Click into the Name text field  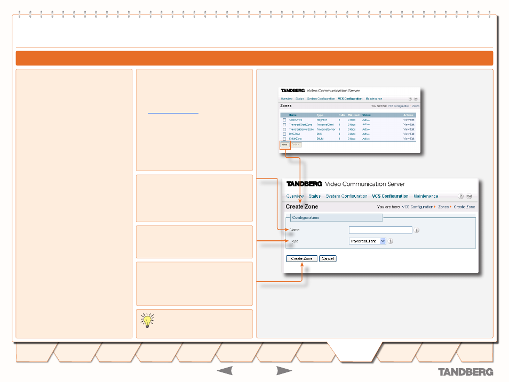click(380, 230)
